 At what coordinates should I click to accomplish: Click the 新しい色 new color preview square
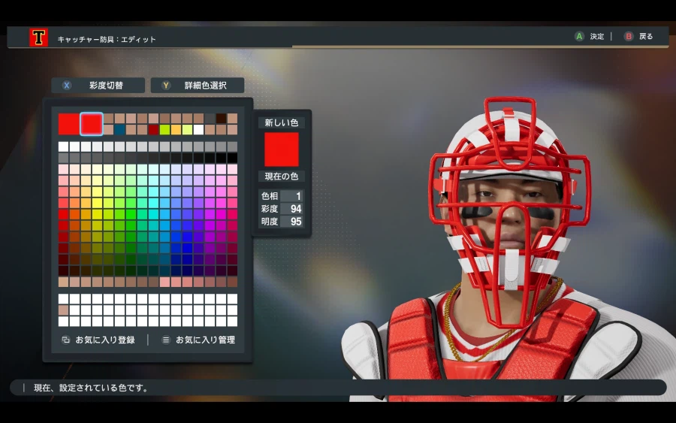282,149
